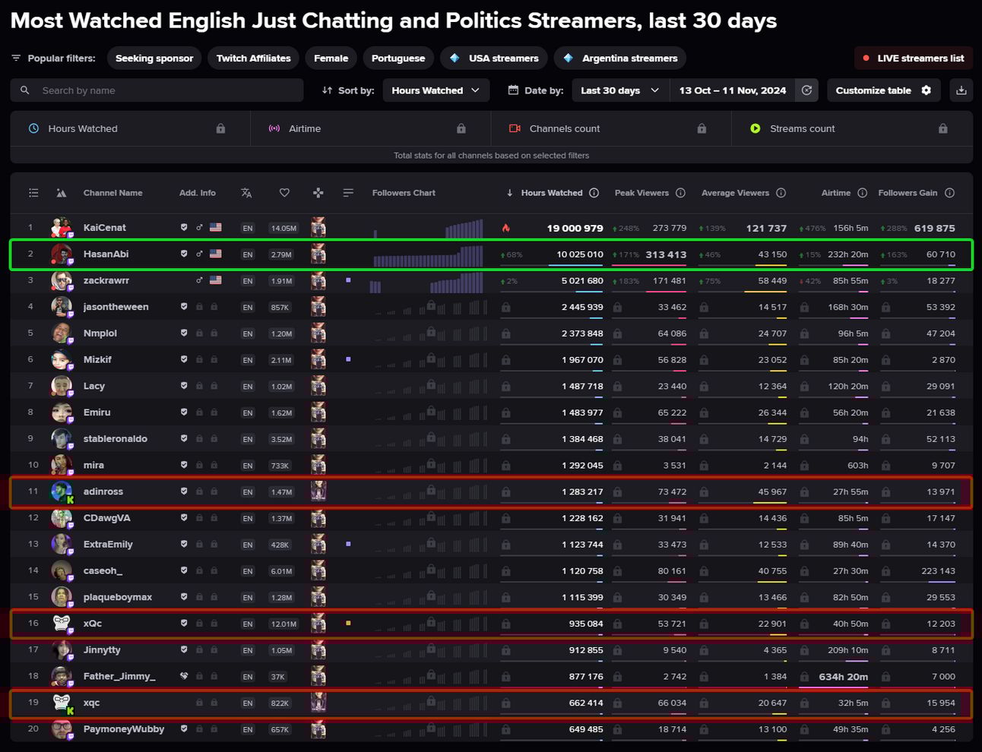Click the Customize table button
Screen dimensions: 982x752
click(883, 90)
